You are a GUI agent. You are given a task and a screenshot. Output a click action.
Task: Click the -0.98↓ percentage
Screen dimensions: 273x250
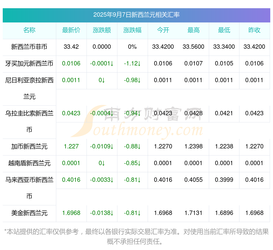132,80
